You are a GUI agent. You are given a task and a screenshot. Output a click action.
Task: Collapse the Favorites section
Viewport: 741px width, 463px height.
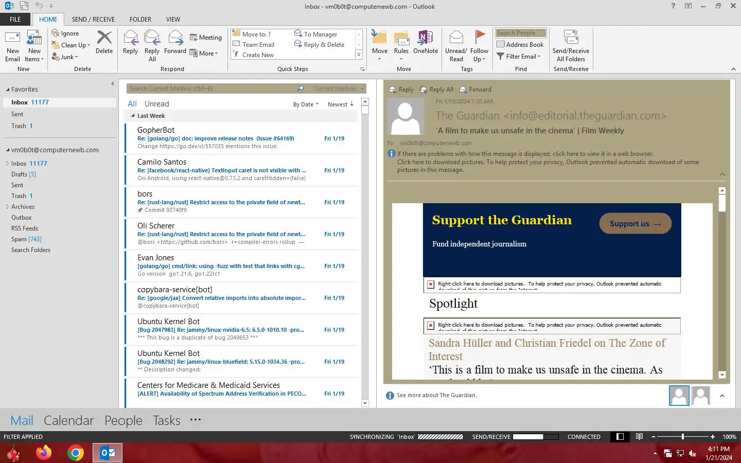[x=8, y=90]
